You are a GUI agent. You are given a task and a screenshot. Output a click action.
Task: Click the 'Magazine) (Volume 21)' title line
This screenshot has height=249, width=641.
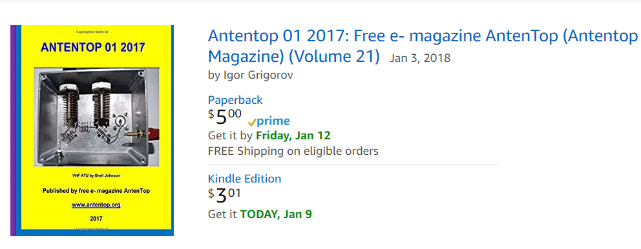[x=294, y=57]
